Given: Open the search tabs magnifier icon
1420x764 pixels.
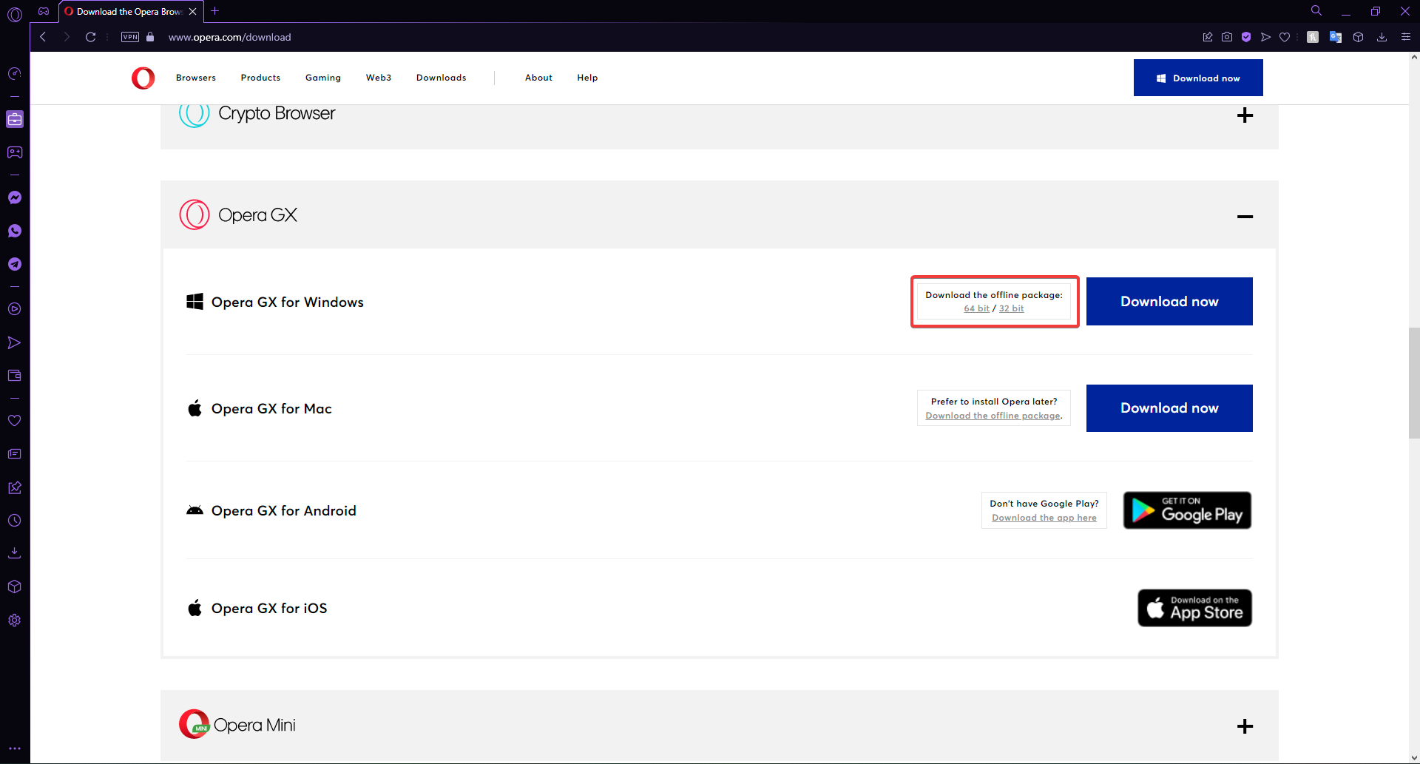Looking at the screenshot, I should point(1316,11).
